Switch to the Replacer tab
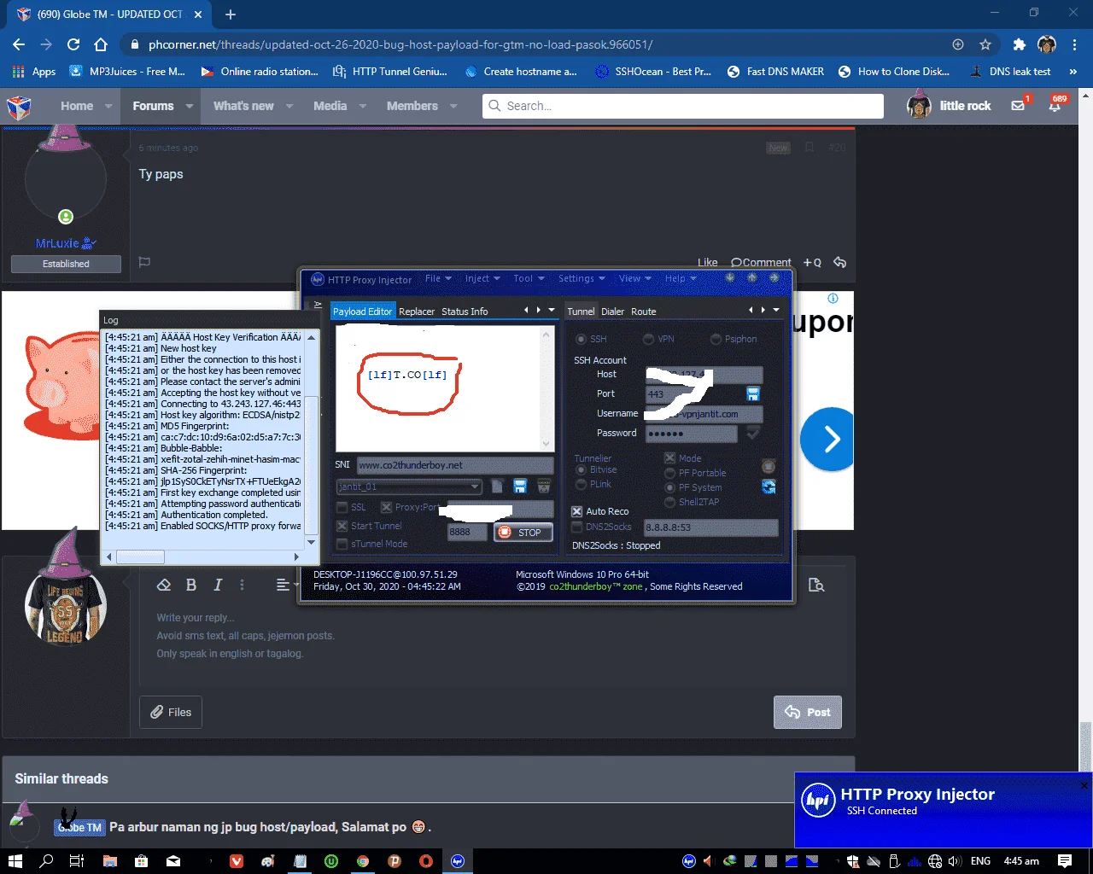This screenshot has width=1093, height=874. [x=417, y=312]
